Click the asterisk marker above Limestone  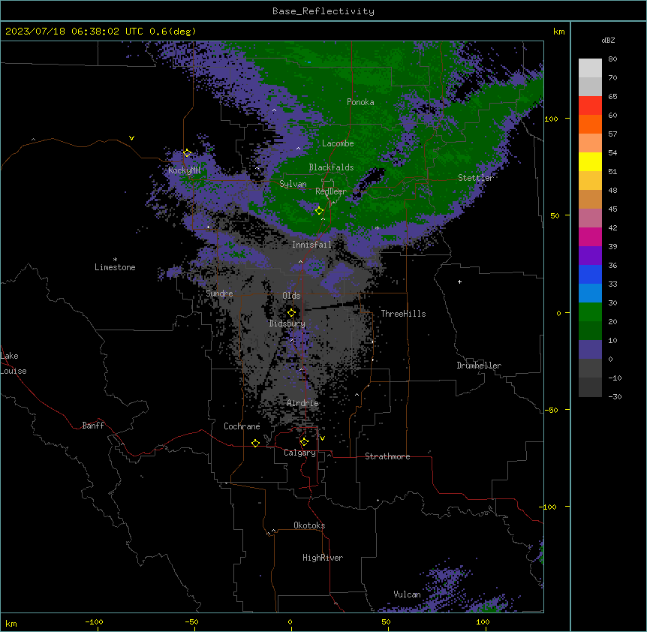pyautogui.click(x=115, y=260)
